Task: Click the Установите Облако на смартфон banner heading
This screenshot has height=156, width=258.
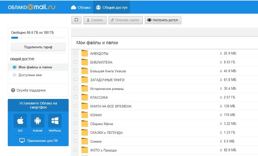Action: click(38, 105)
